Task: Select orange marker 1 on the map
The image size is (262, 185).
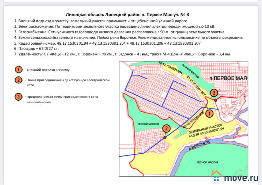Action: (209, 114)
